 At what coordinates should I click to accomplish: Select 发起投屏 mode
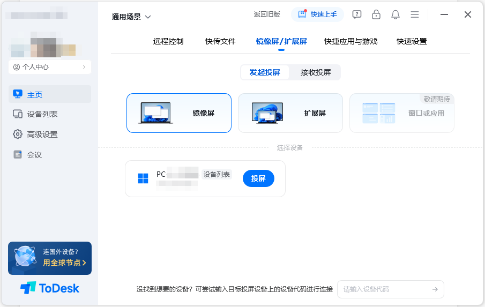(265, 72)
